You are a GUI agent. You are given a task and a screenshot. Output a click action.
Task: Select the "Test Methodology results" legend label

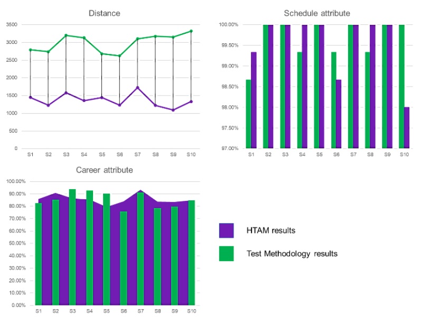coord(292,254)
